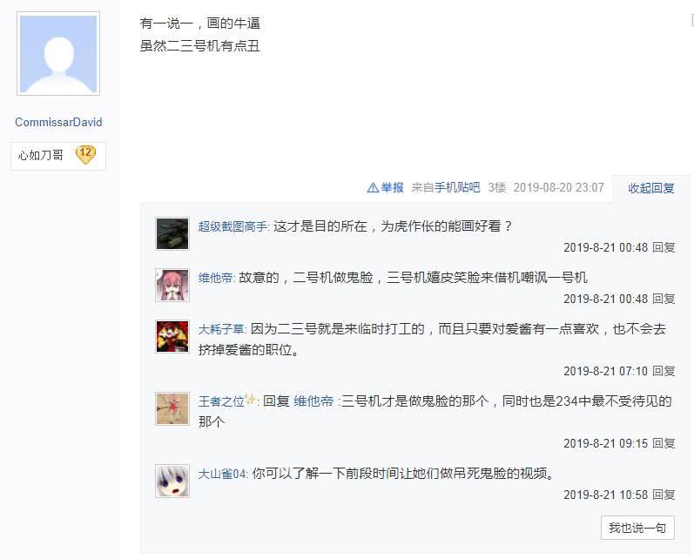
Task: Click 大山雀04's white-haired avatar
Action: click(x=172, y=481)
